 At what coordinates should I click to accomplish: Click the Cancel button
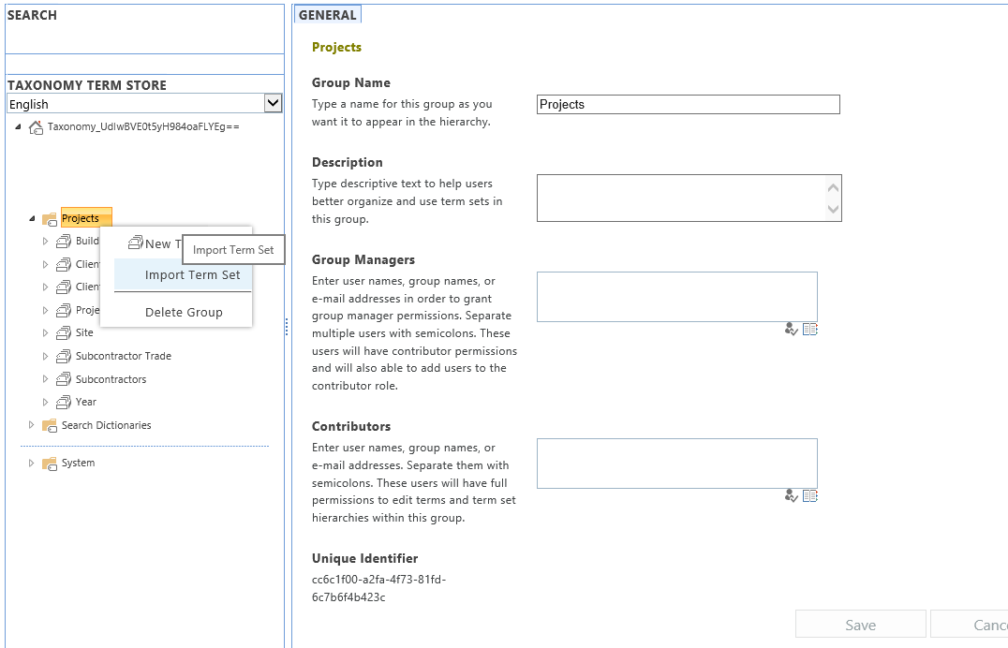(x=970, y=625)
